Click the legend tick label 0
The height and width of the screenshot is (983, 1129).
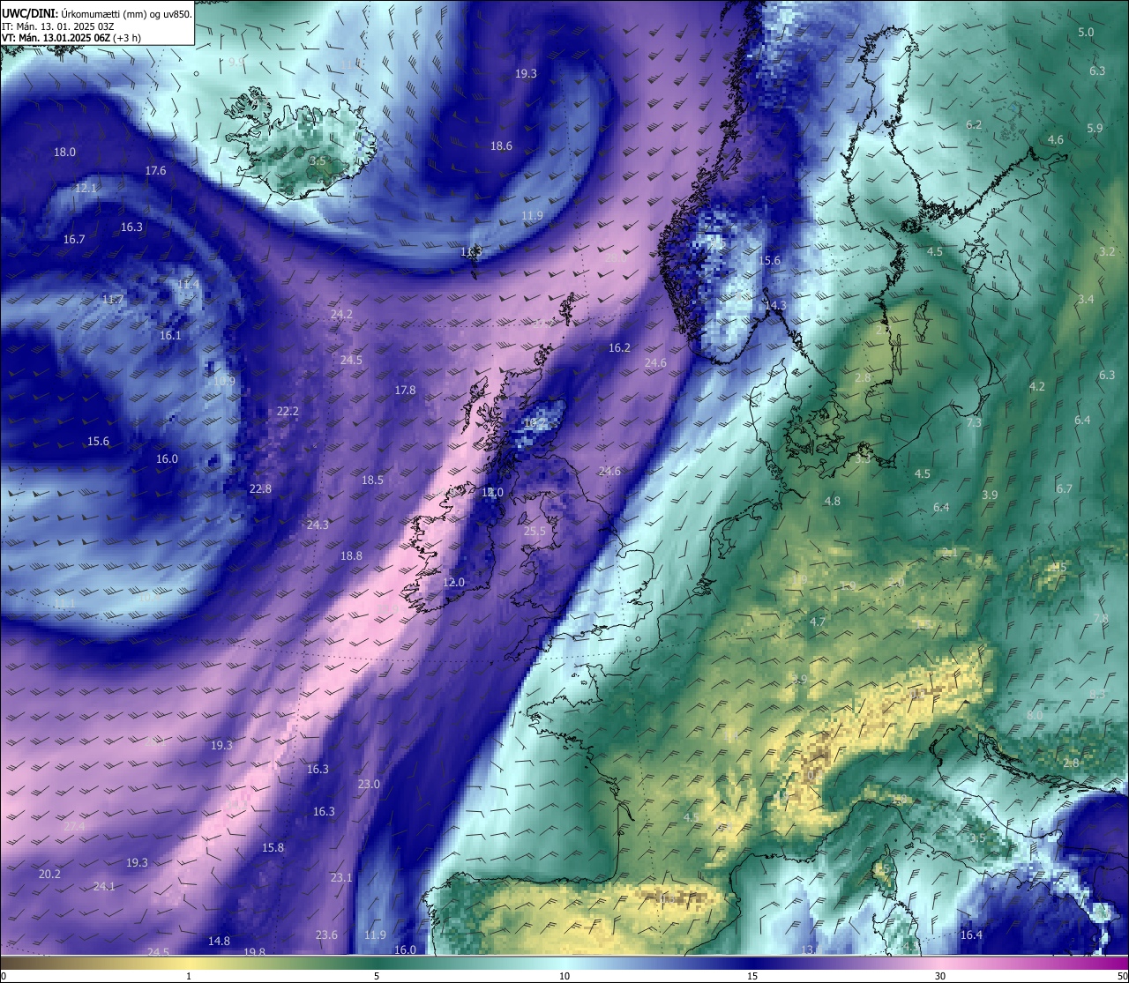pyautogui.click(x=4, y=976)
